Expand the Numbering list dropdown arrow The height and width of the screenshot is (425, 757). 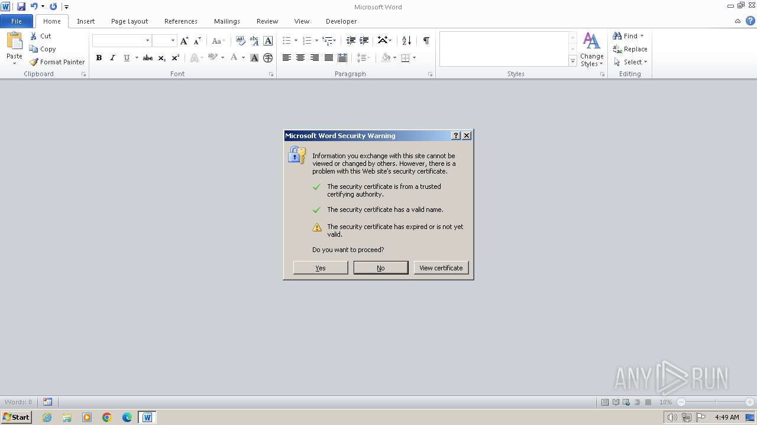[x=316, y=41]
